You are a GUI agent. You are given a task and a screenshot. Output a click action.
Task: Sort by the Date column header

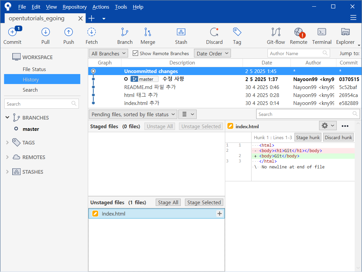pos(267,63)
